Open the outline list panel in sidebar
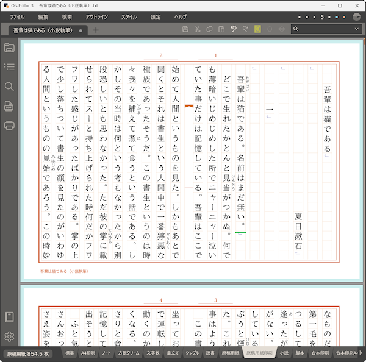Image resolution: width=366 pixels, height=362 pixels. 9,67
